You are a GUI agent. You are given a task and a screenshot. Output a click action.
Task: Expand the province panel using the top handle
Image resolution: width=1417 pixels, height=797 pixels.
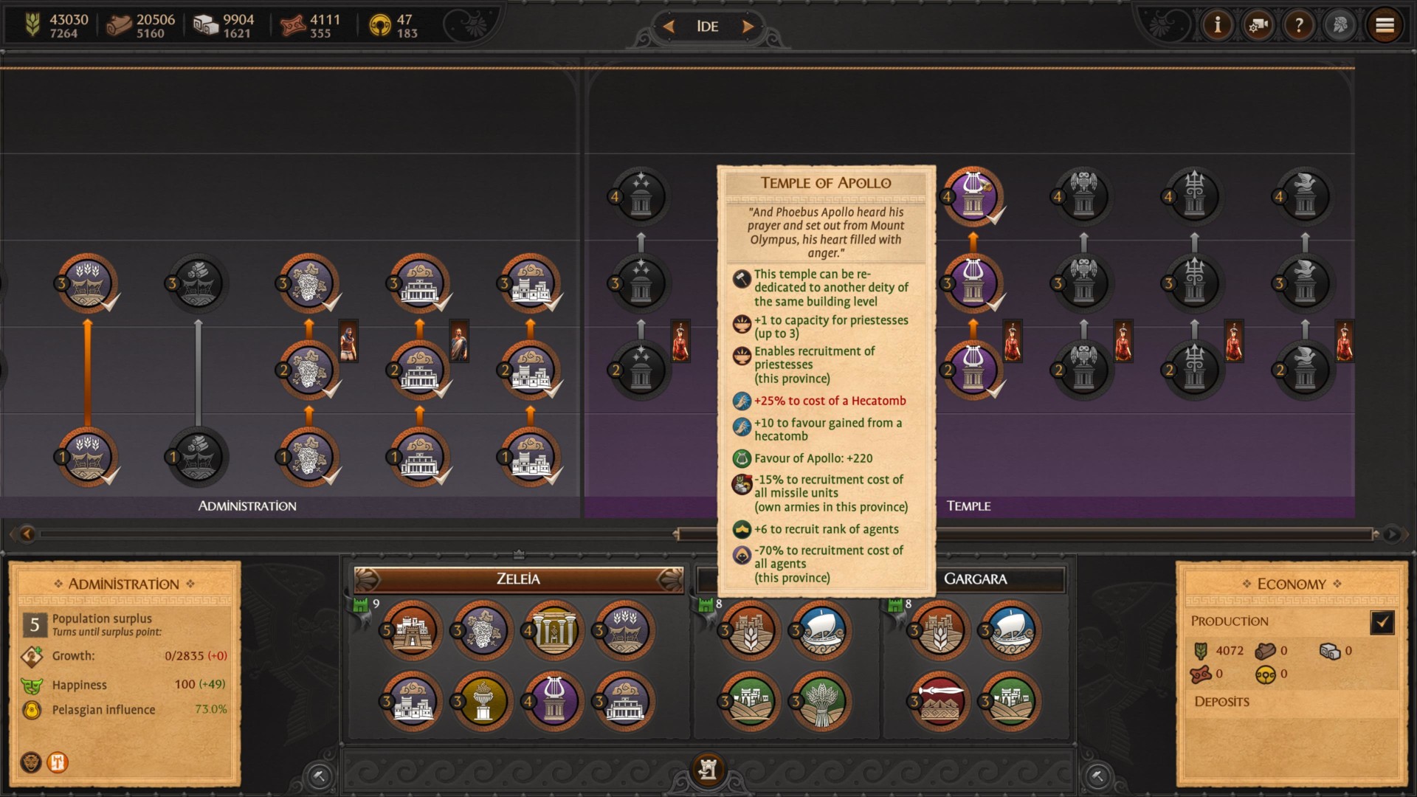tap(519, 553)
